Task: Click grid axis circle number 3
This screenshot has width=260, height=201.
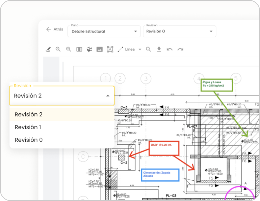Action: point(146,79)
